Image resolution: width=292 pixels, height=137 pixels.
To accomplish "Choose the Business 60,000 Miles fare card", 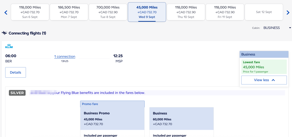I will [x=182, y=118].
